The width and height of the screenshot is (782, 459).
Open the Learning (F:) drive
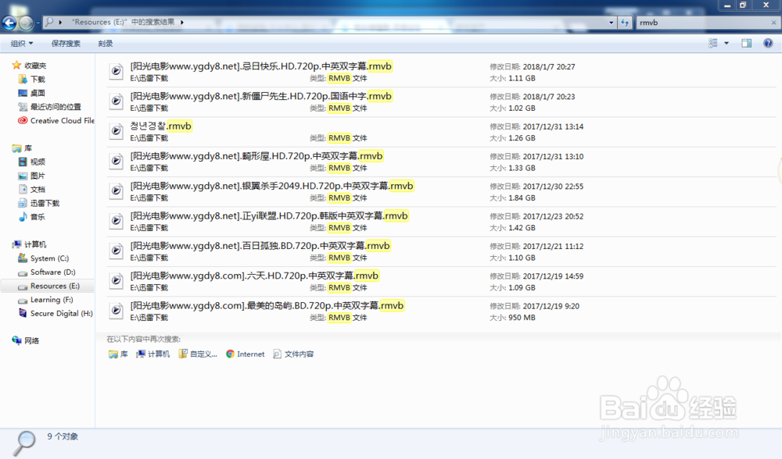(x=45, y=300)
